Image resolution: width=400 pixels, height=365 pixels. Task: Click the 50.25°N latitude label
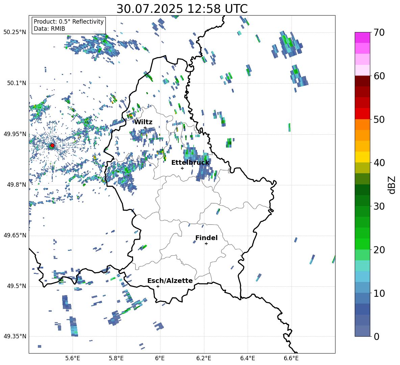pos(15,32)
